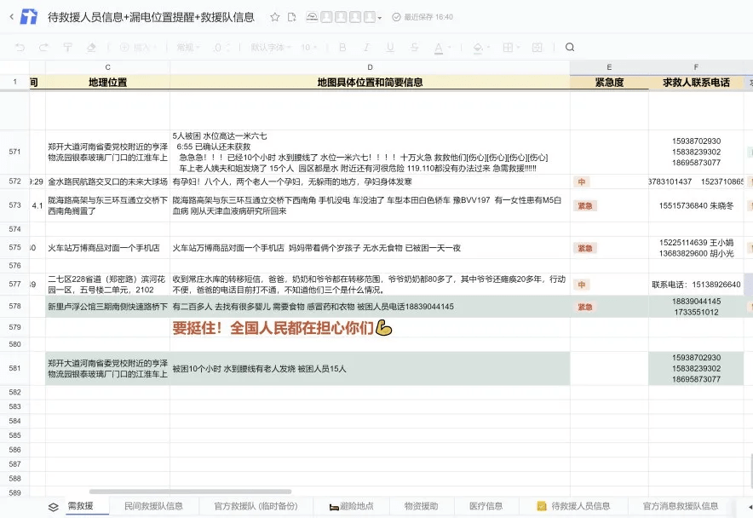Open the number format 常规 dropdown

pyautogui.click(x=187, y=47)
